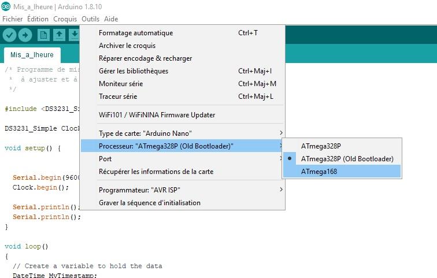Viewport: 437px width, 278px height.
Task: Select Récupérer les informations de la carte
Action: coord(183,172)
